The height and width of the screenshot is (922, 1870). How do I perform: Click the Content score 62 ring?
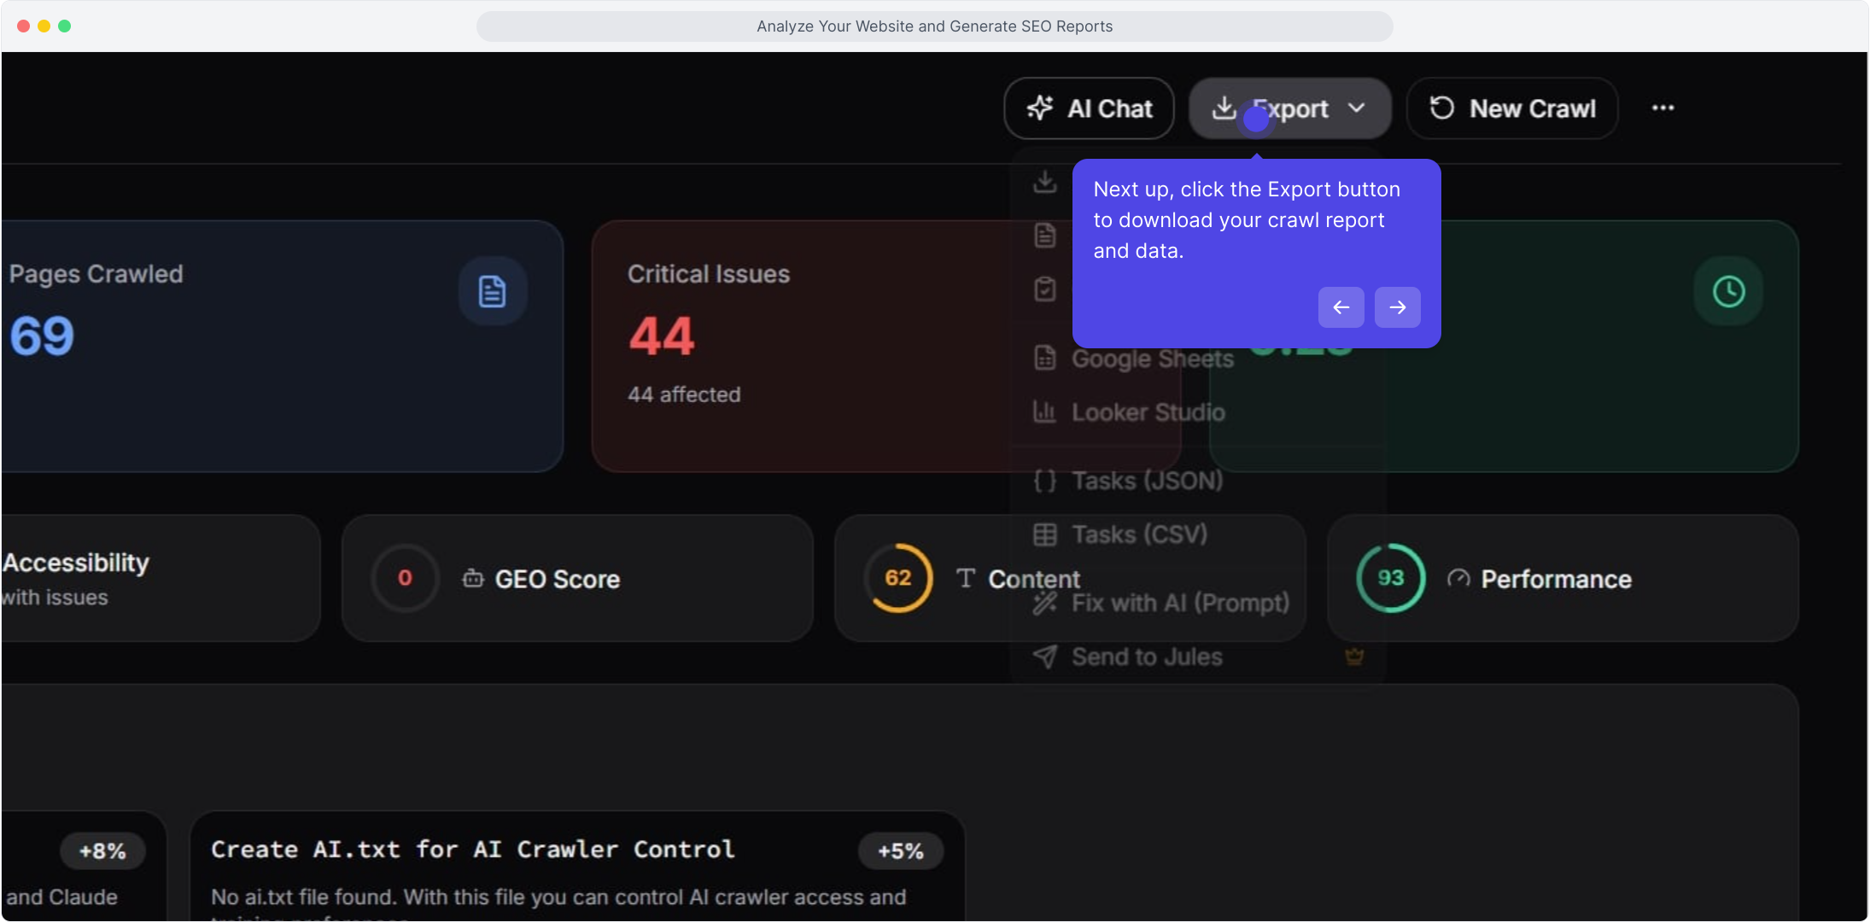(x=897, y=578)
